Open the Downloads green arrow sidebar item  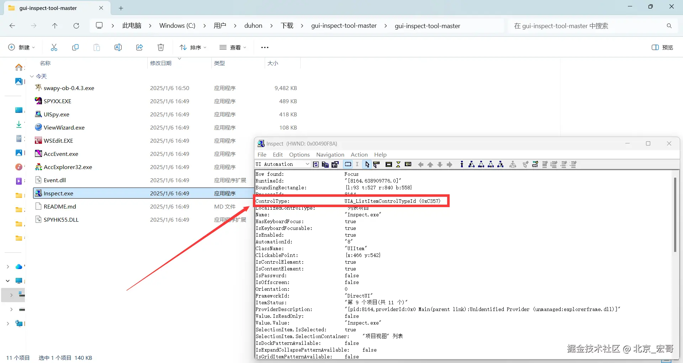[19, 124]
